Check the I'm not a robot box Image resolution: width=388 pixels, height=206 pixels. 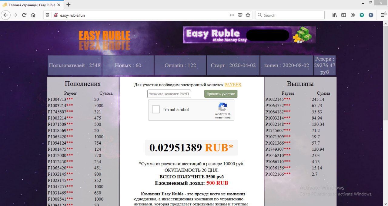[156, 110]
